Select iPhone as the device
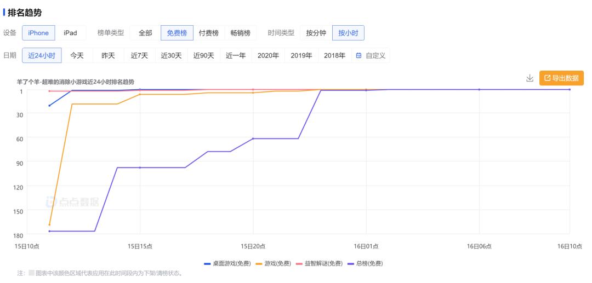This screenshot has width=592, height=283. [x=38, y=33]
